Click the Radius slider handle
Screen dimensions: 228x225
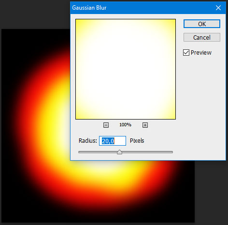pyautogui.click(x=119, y=152)
